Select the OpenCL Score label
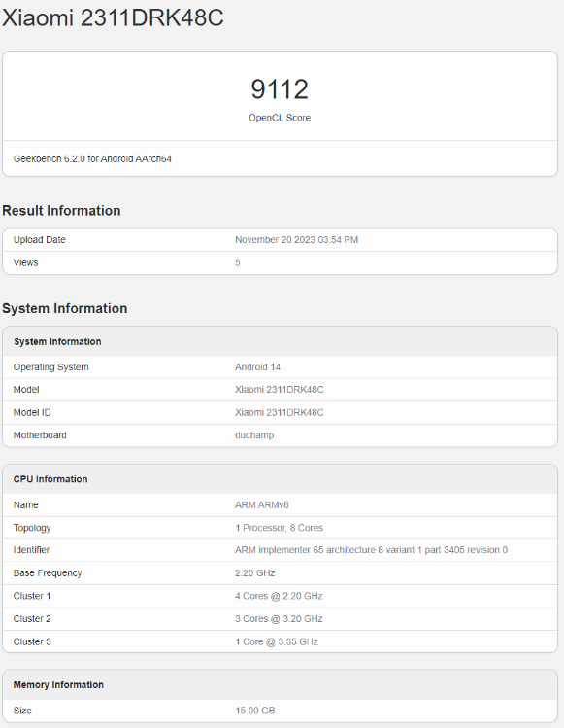This screenshot has height=728, width=564. [x=280, y=118]
